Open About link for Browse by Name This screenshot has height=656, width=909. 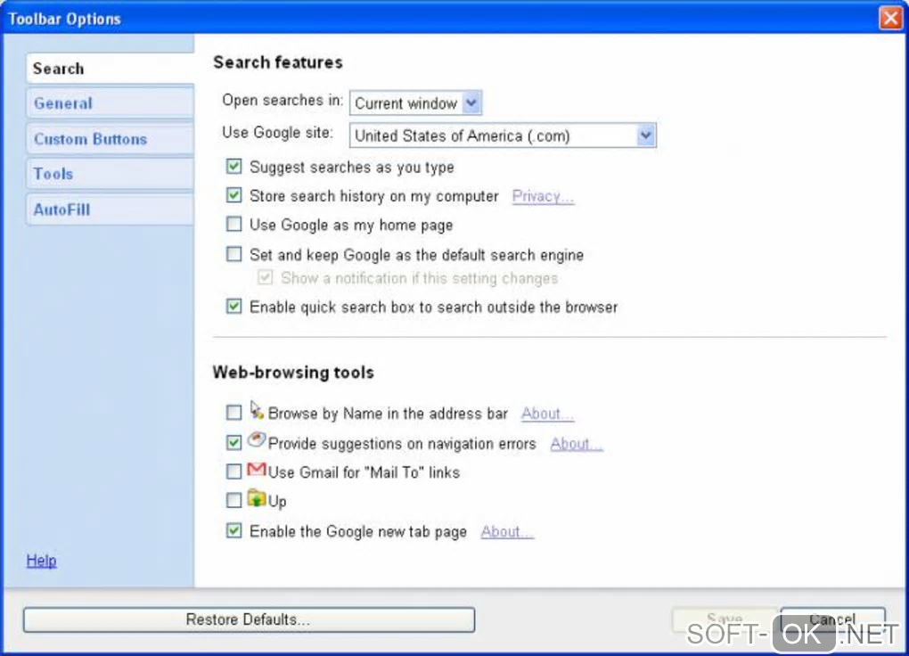[x=546, y=414]
